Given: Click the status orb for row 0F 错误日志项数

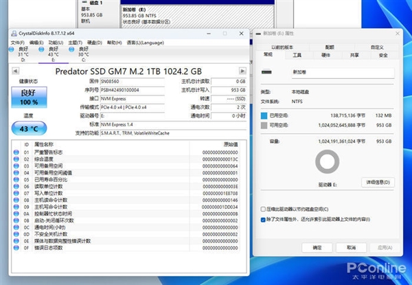Looking at the screenshot, I should [16, 248].
